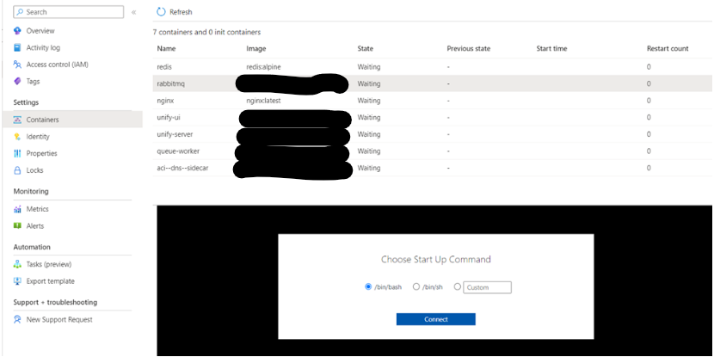Click the Name column header

(x=166, y=49)
